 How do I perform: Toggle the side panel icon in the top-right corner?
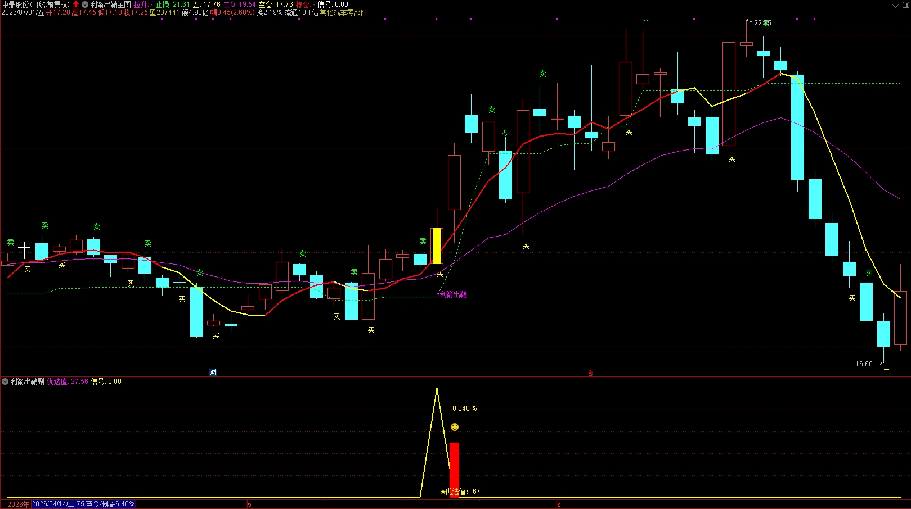pos(905,4)
